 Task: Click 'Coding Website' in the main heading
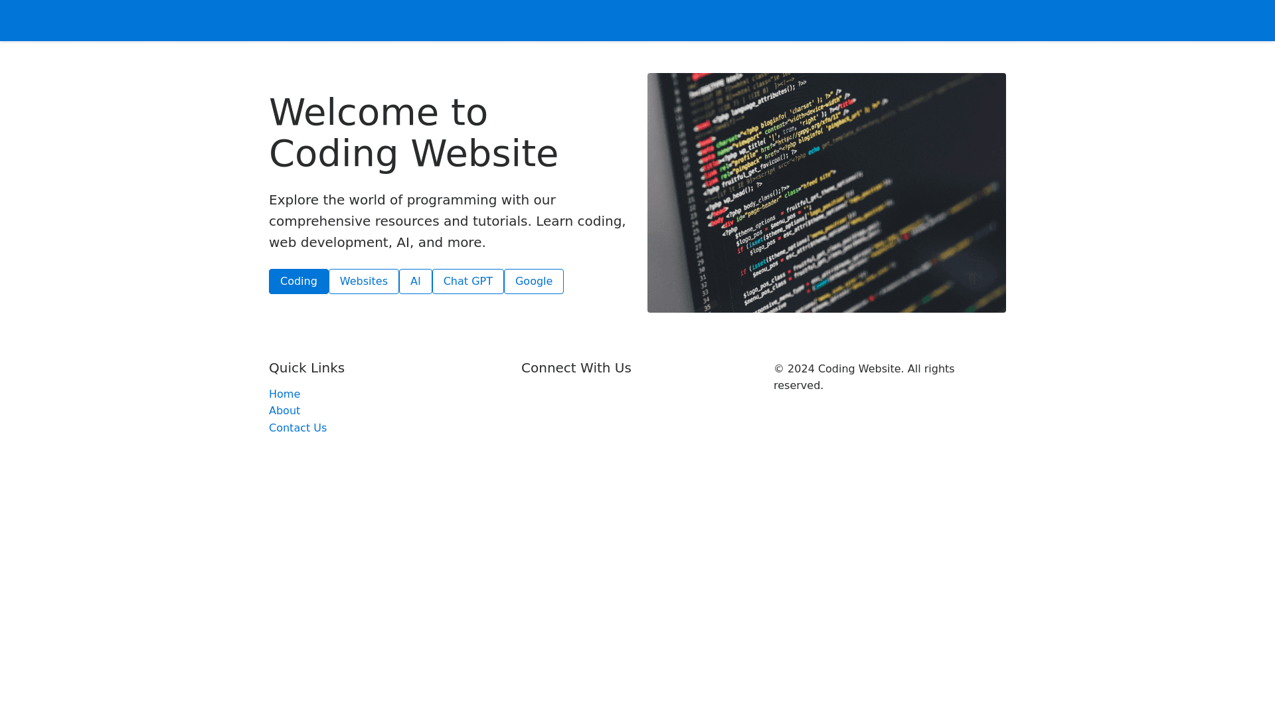pos(413,154)
